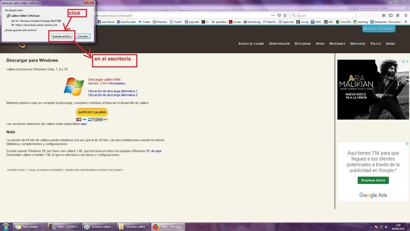Bookmark this page with the star
Image resolution: width=410 pixels, height=231 pixels.
coord(285,15)
